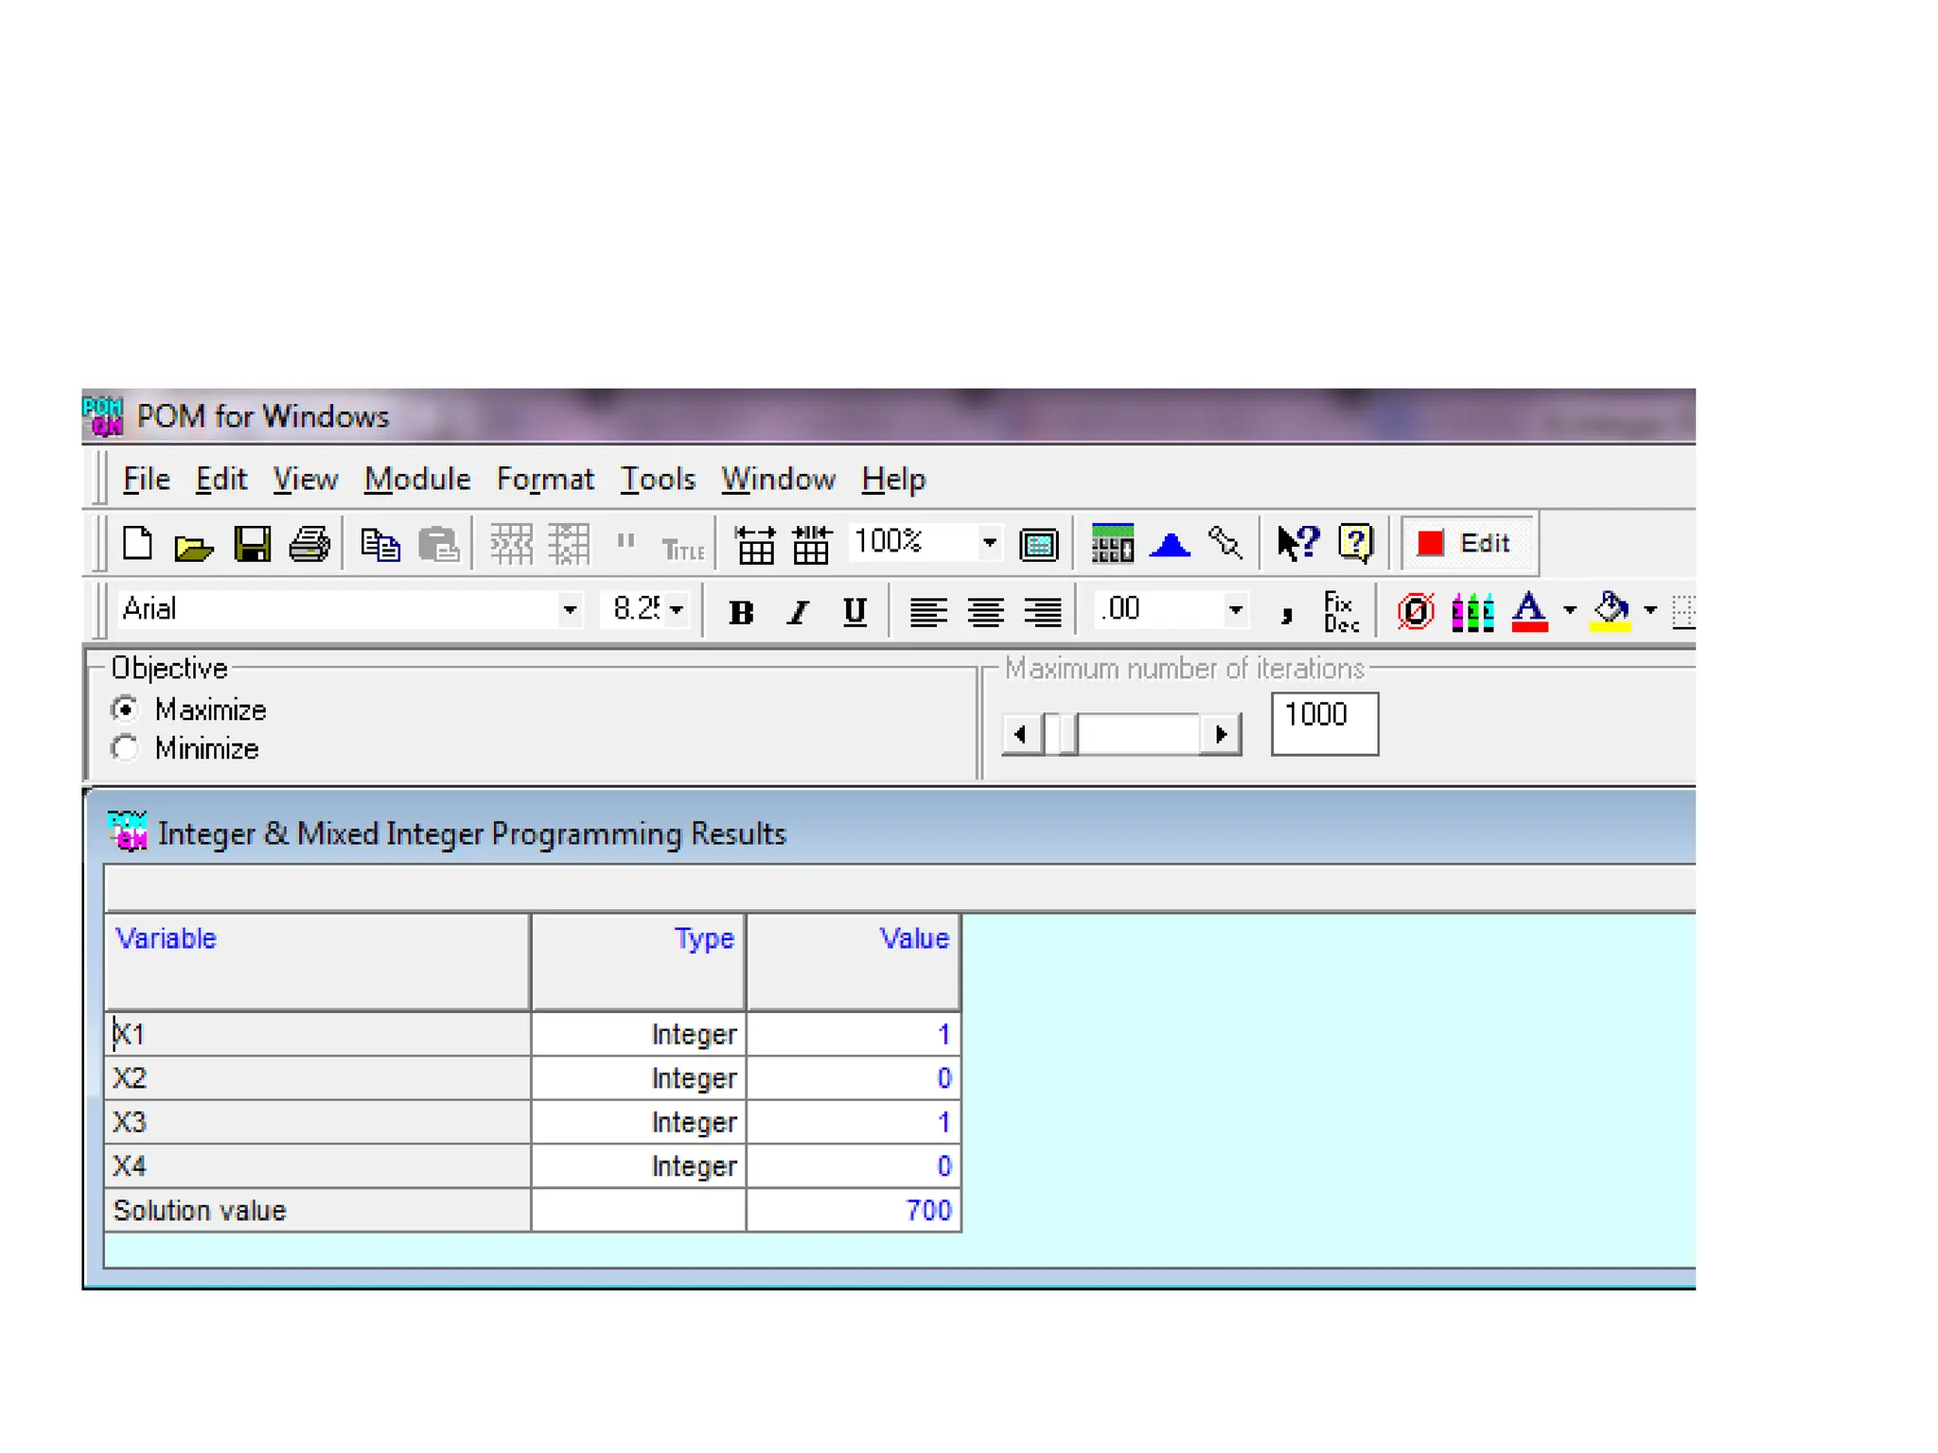Click the red font color icon

1529,611
